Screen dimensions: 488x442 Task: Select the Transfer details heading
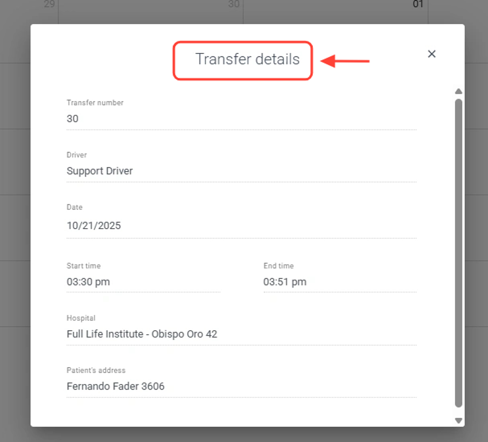coord(247,59)
